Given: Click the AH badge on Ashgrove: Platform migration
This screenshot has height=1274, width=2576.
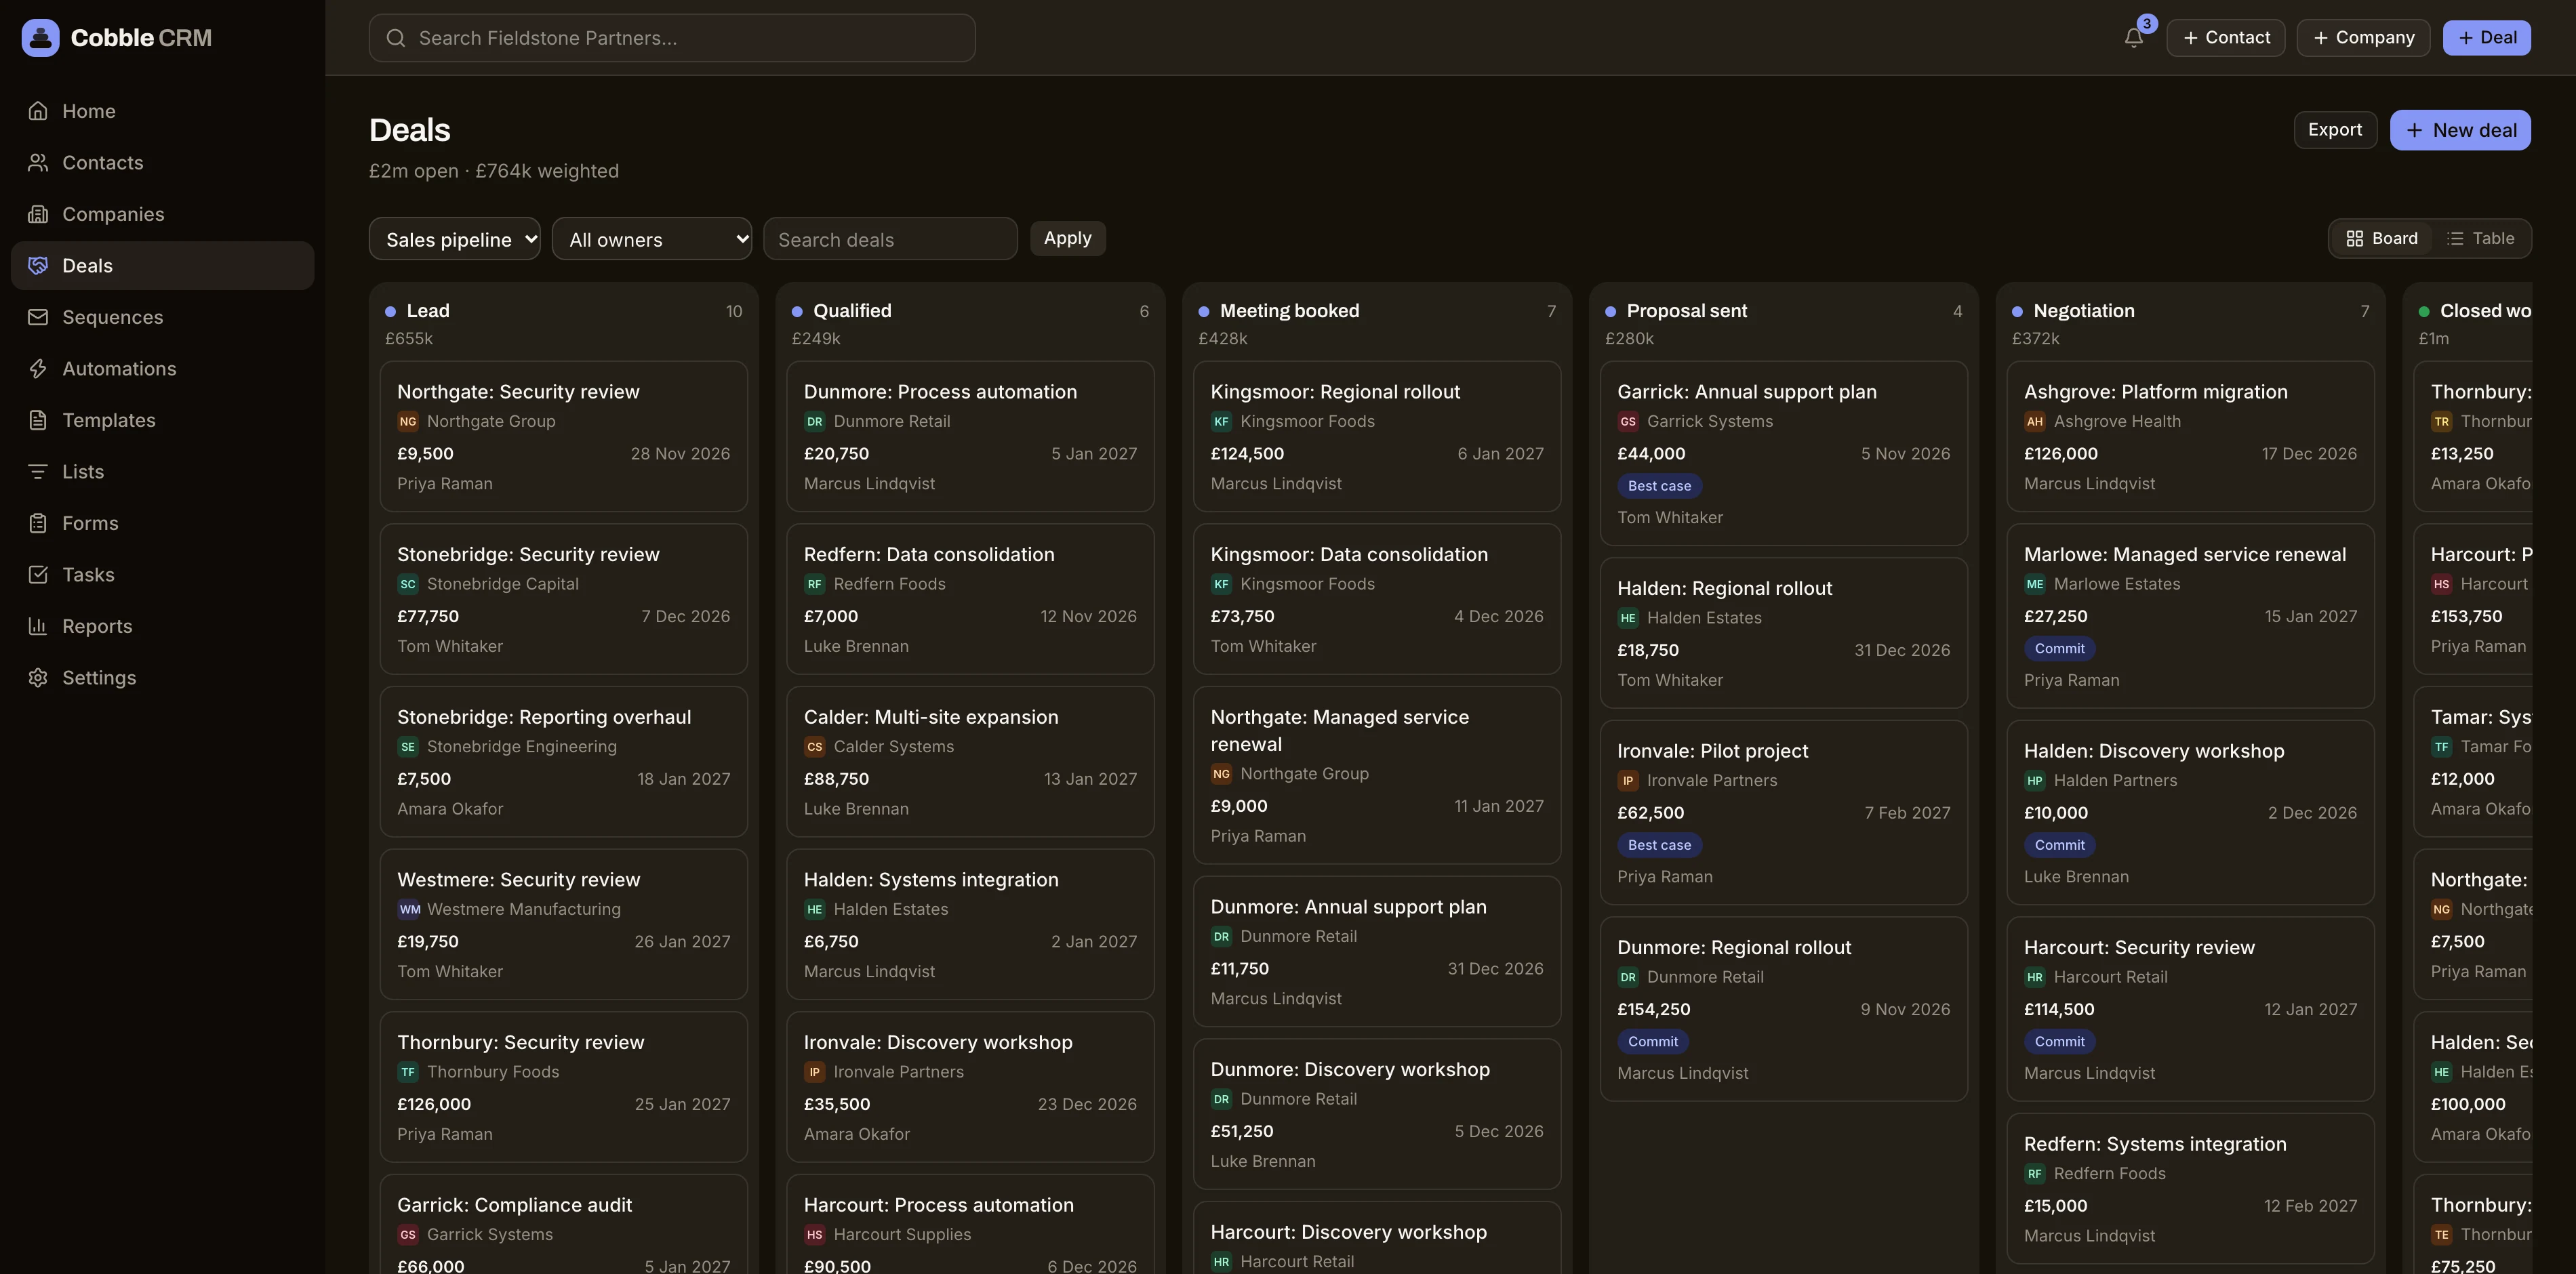Looking at the screenshot, I should point(2035,422).
